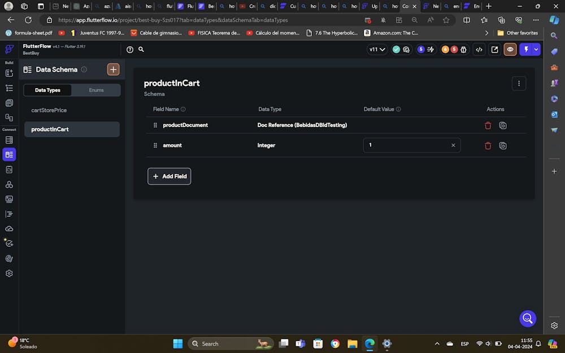
Task: Select the productInCart data type
Action: [x=72, y=129]
